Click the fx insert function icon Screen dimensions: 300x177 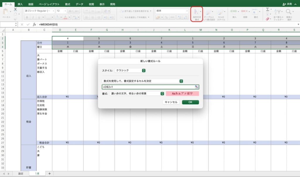(34, 24)
